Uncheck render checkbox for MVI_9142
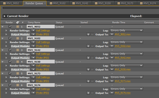This screenshot has height=98, width=159. (x=10, y=50)
